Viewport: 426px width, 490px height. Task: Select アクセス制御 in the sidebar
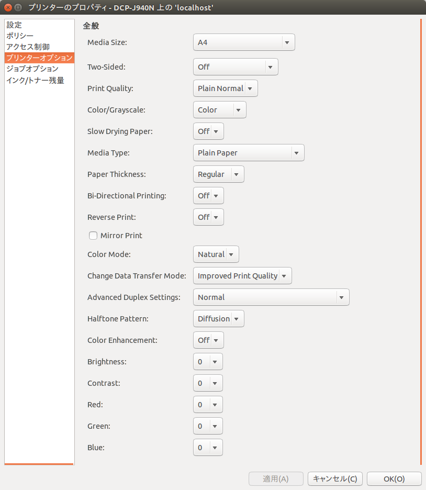click(x=39, y=47)
